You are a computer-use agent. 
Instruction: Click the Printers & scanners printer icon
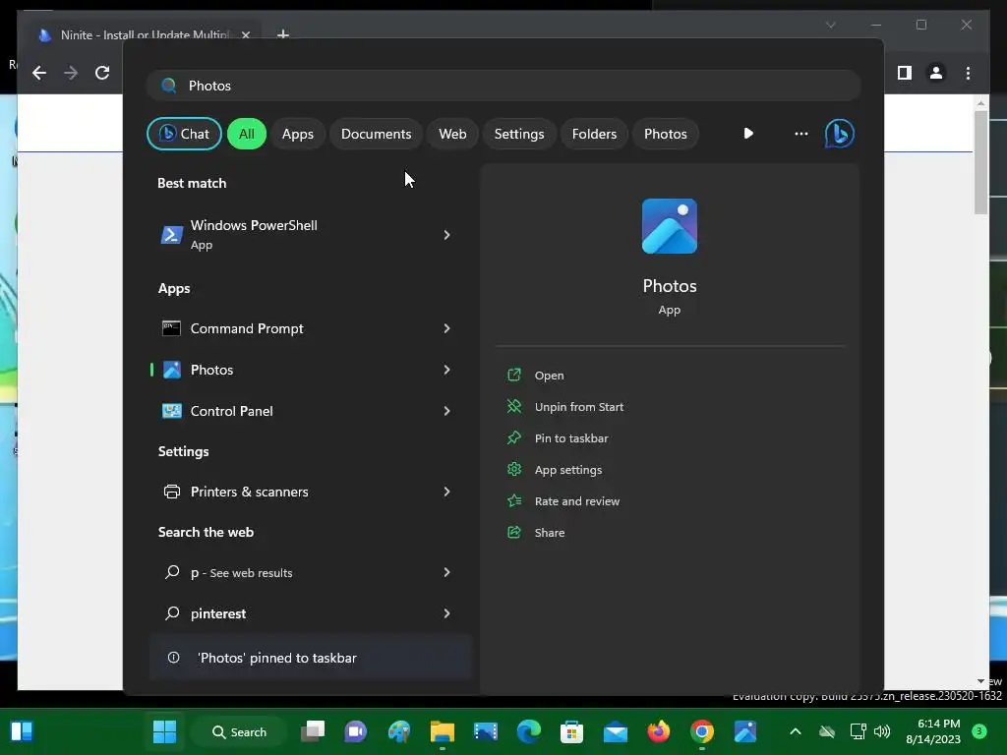(171, 492)
